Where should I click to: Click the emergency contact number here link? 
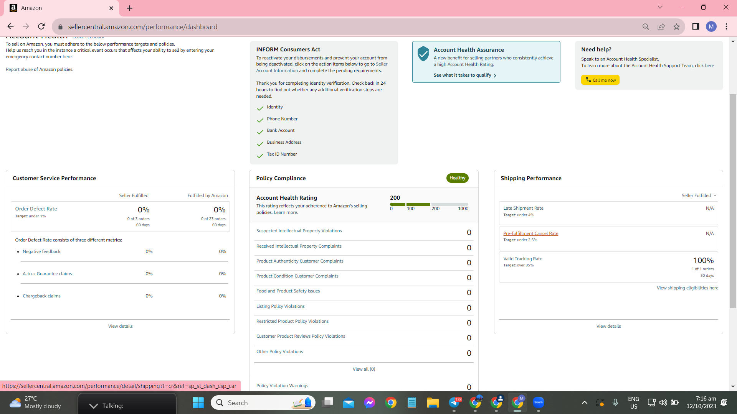coord(67,57)
